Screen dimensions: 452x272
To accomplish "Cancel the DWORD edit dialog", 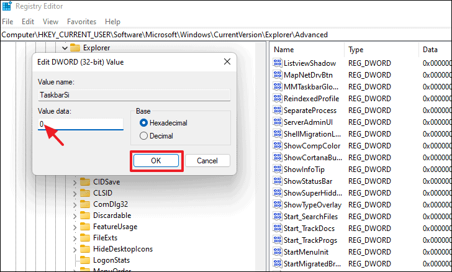I will (x=207, y=161).
